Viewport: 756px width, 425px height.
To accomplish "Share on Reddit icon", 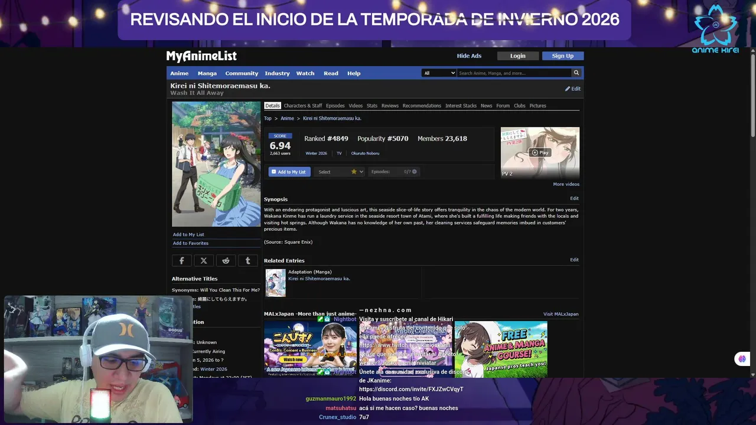I will [226, 260].
